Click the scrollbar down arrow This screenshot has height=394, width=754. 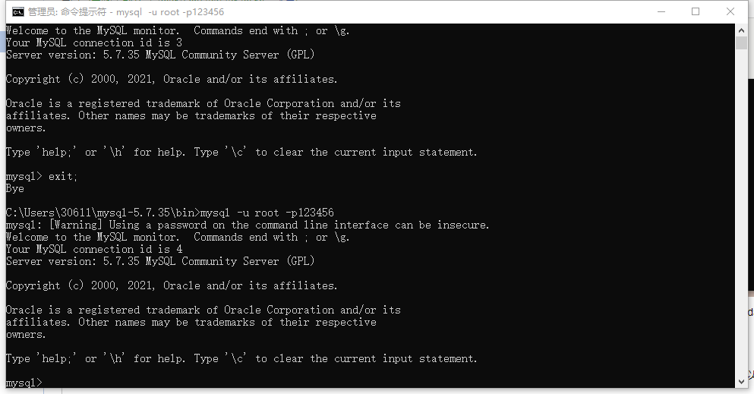click(741, 382)
